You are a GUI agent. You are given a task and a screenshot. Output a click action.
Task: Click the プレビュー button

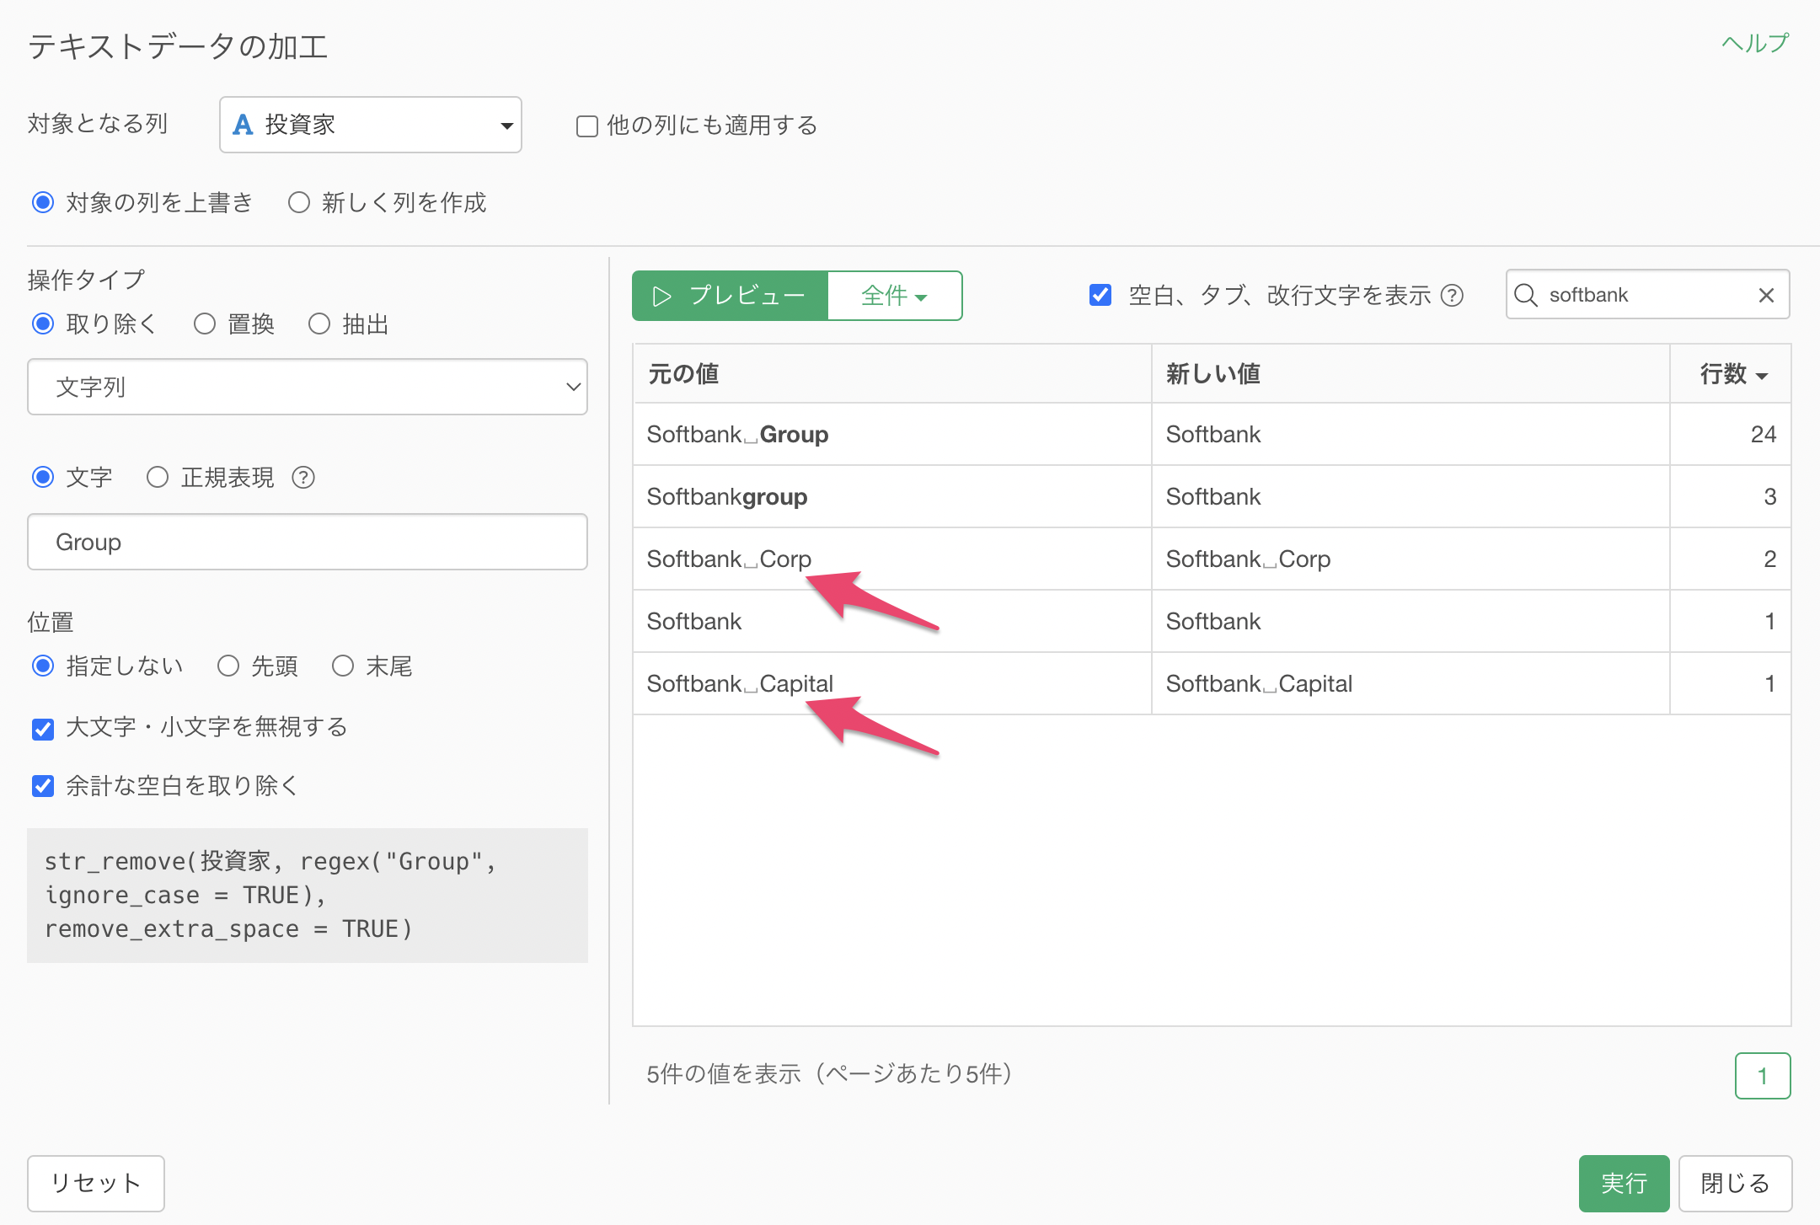pos(730,296)
